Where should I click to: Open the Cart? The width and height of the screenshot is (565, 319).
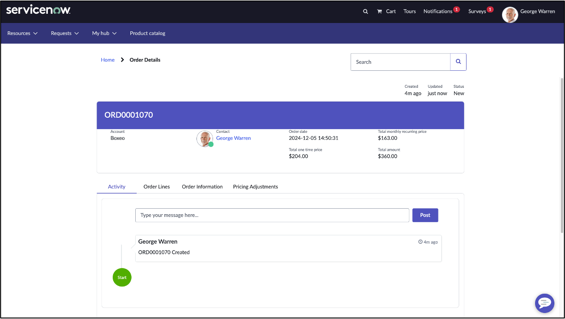(386, 11)
